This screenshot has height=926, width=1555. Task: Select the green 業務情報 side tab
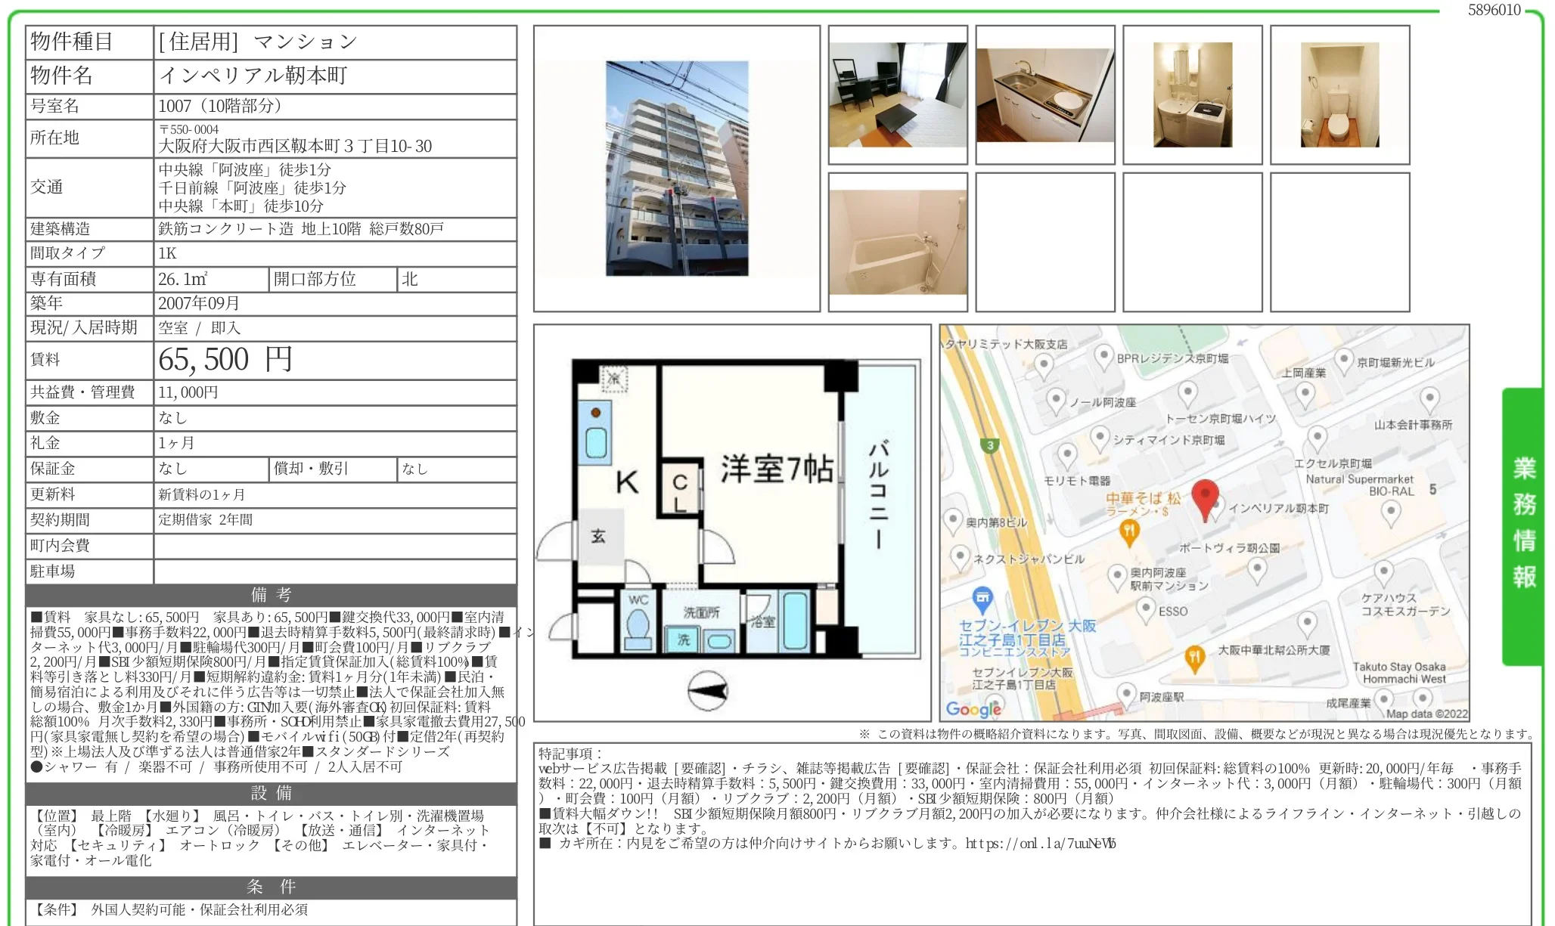point(1522,526)
